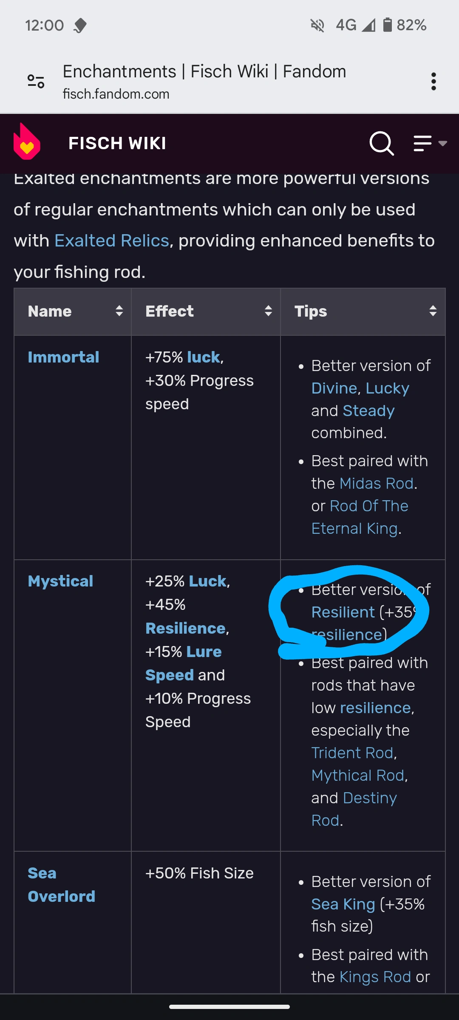Open the Immortal enchantment page
The width and height of the screenshot is (459, 1020).
(63, 357)
